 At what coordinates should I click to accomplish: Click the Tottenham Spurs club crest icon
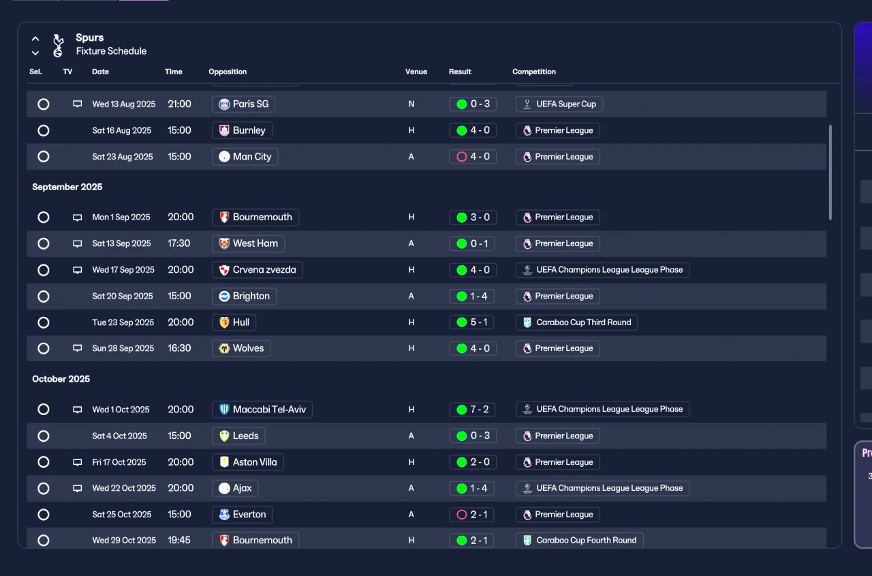[58, 45]
